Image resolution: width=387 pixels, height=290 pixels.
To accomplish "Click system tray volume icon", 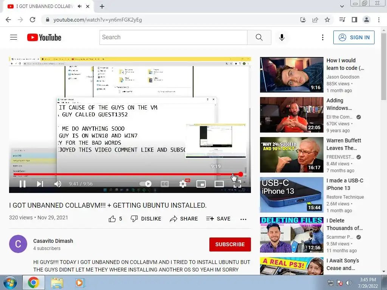I will (349, 283).
